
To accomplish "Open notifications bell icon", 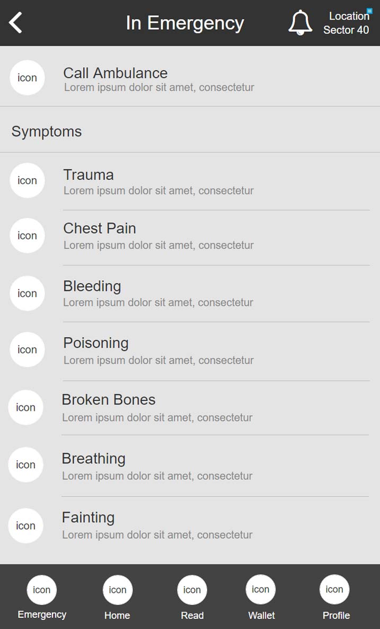I will tap(300, 23).
